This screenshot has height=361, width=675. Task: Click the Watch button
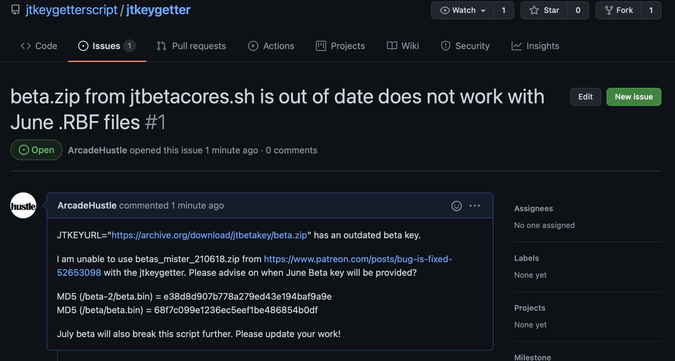pos(462,10)
